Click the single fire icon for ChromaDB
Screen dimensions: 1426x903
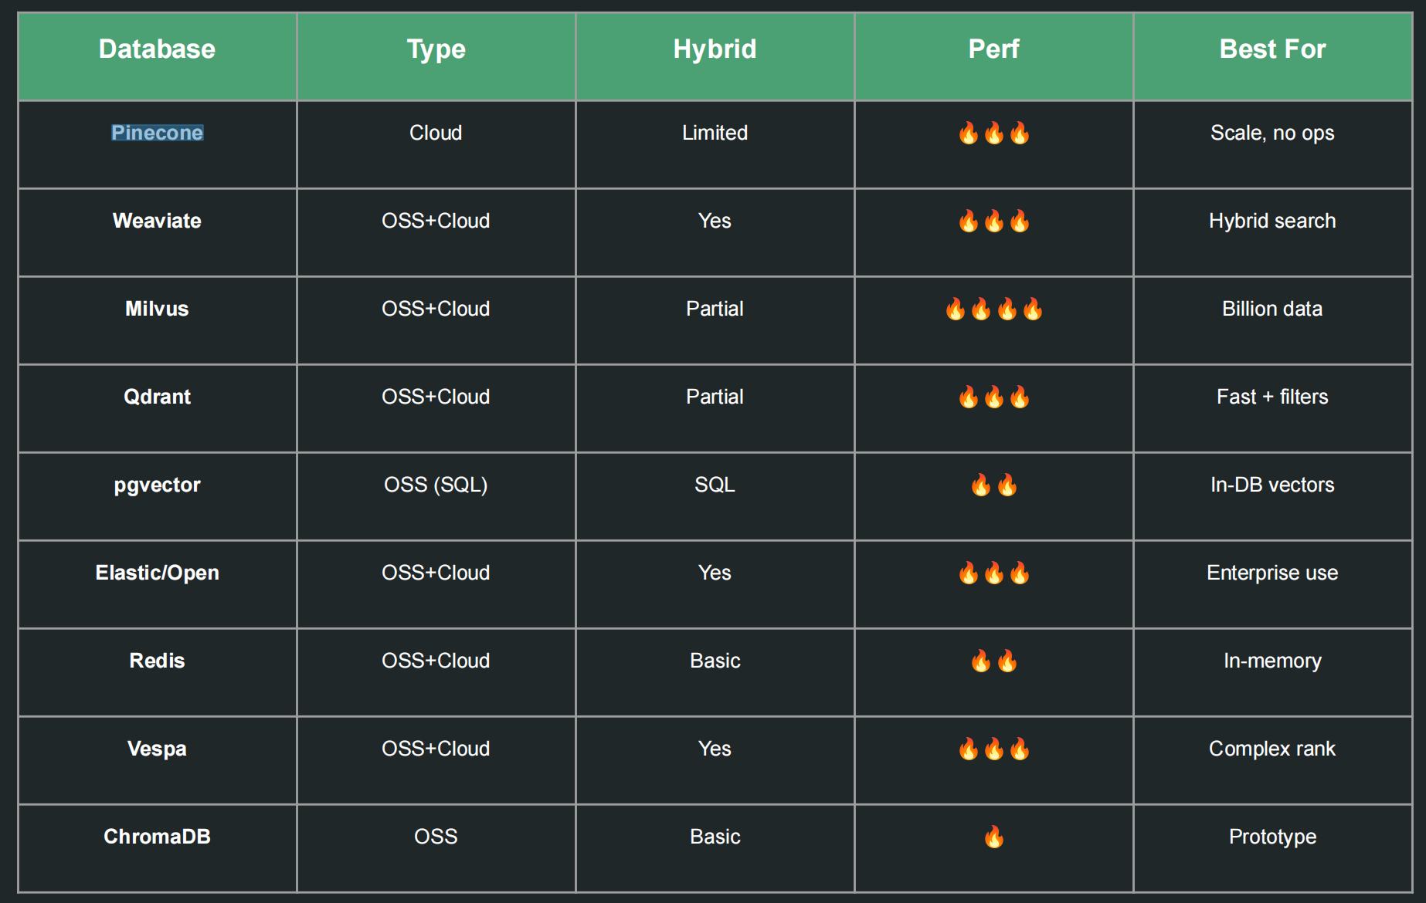coord(993,837)
